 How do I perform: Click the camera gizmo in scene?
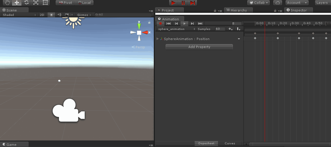point(69,110)
